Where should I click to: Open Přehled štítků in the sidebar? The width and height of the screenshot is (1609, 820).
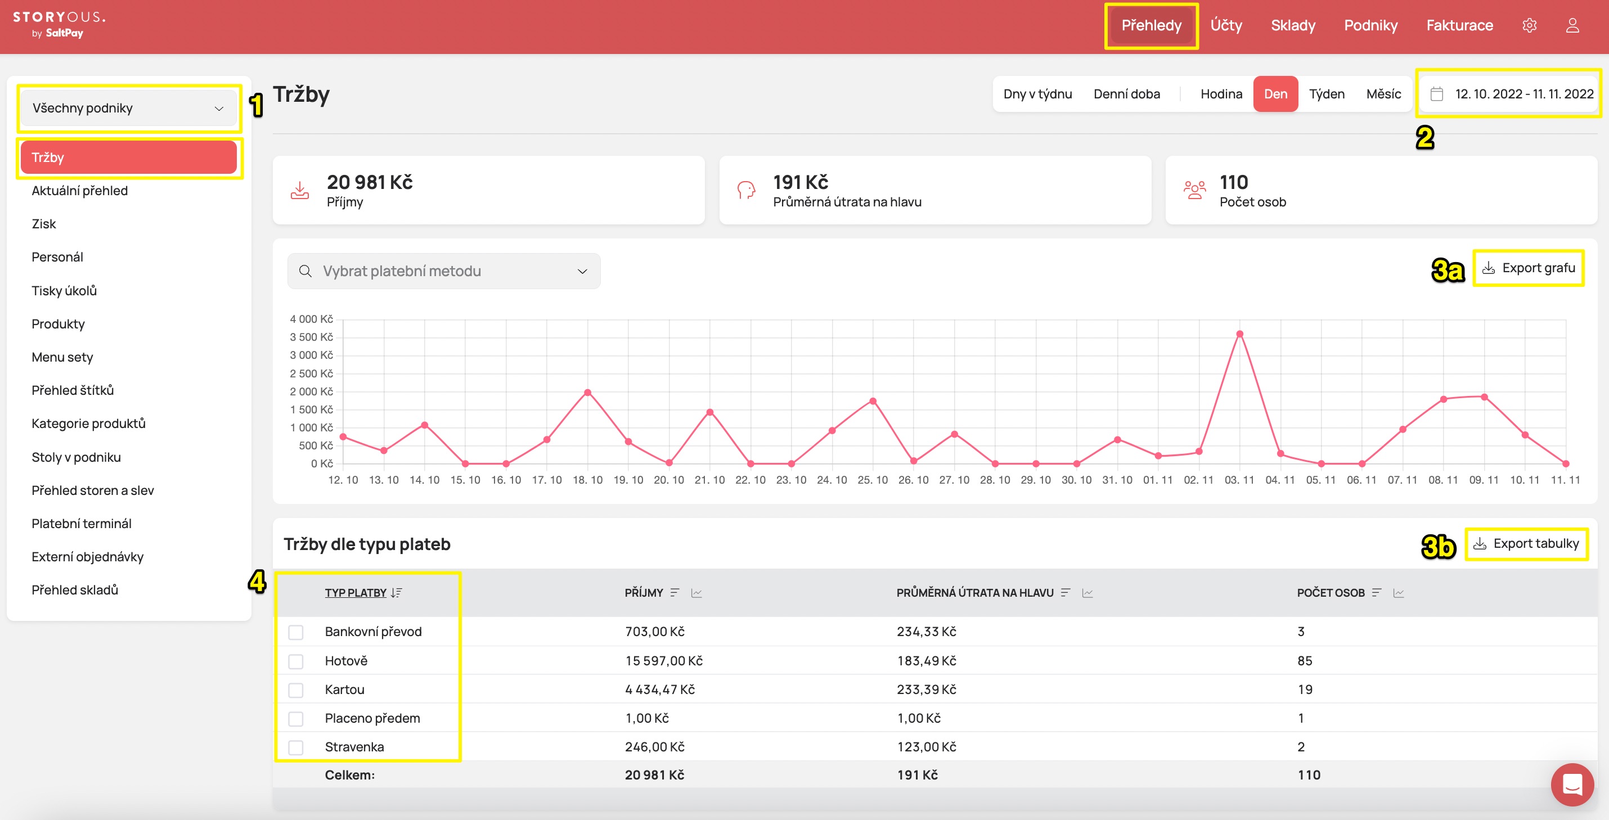click(x=73, y=390)
